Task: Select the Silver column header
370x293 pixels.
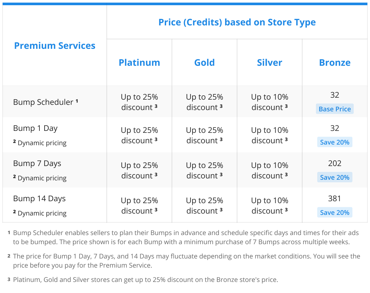Action: point(270,63)
